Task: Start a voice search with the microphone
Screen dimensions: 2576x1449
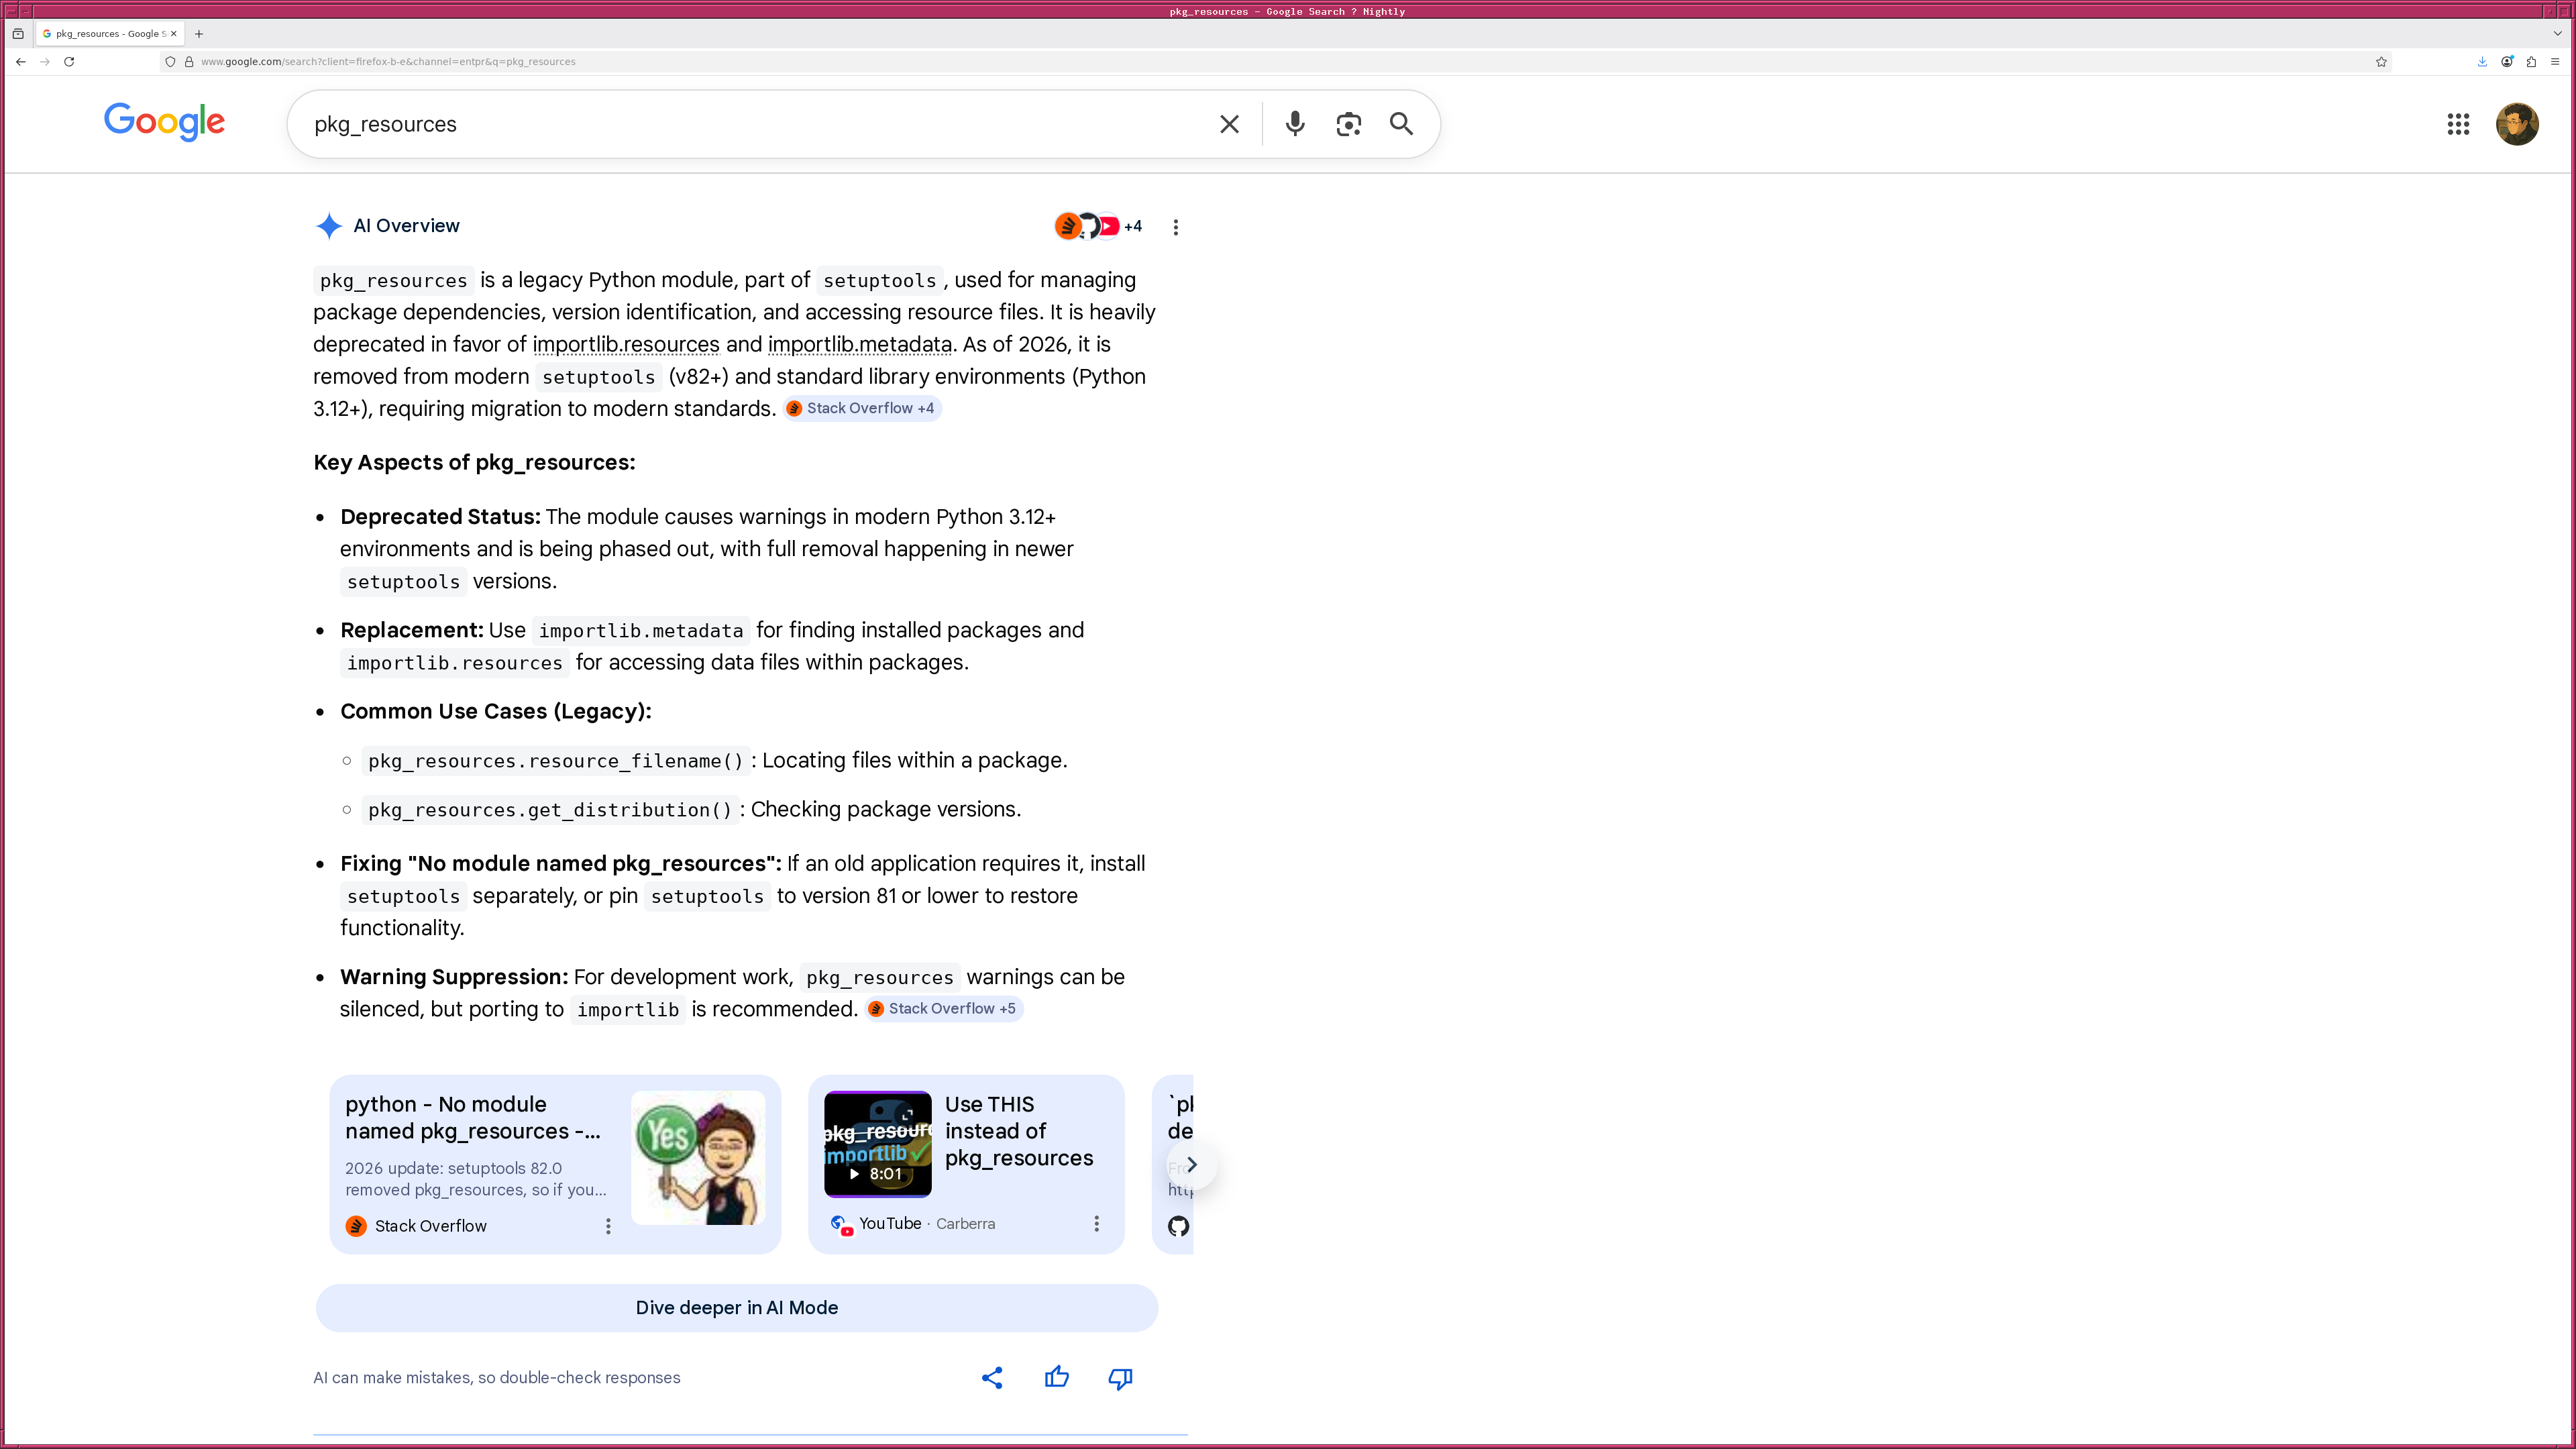Action: (1294, 124)
